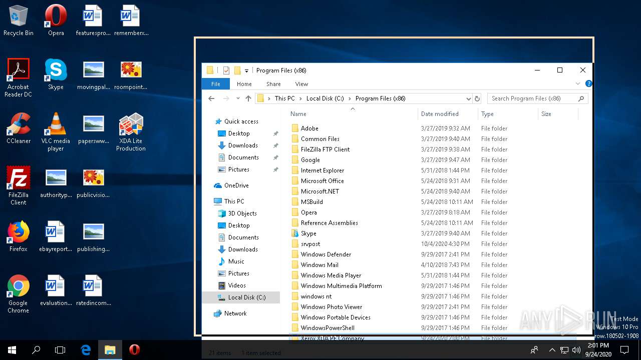The width and height of the screenshot is (641, 360).
Task: Select the srvpost folder
Action: click(310, 244)
